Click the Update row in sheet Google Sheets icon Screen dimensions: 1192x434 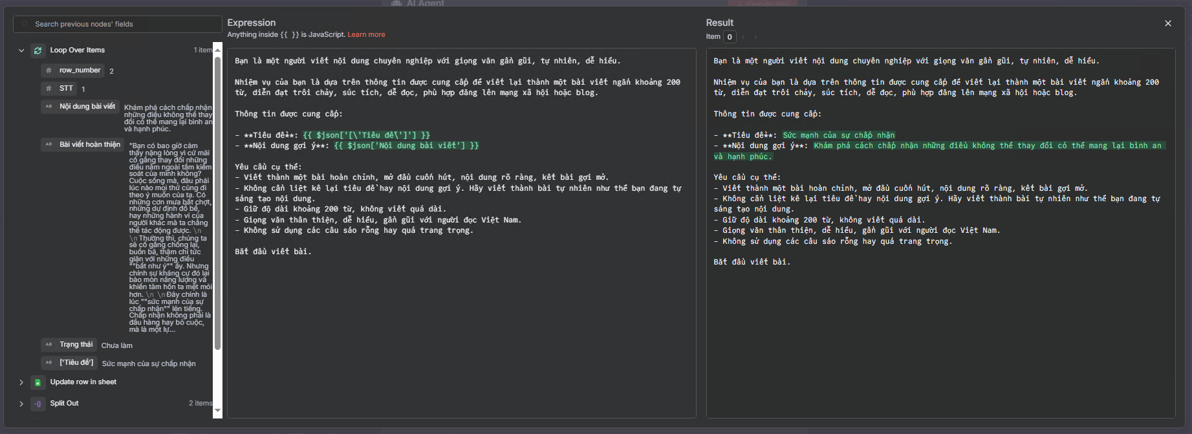(38, 382)
